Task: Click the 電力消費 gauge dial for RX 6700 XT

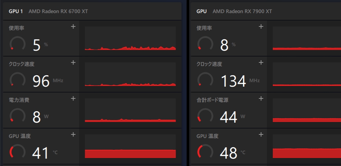Action: click(x=18, y=115)
